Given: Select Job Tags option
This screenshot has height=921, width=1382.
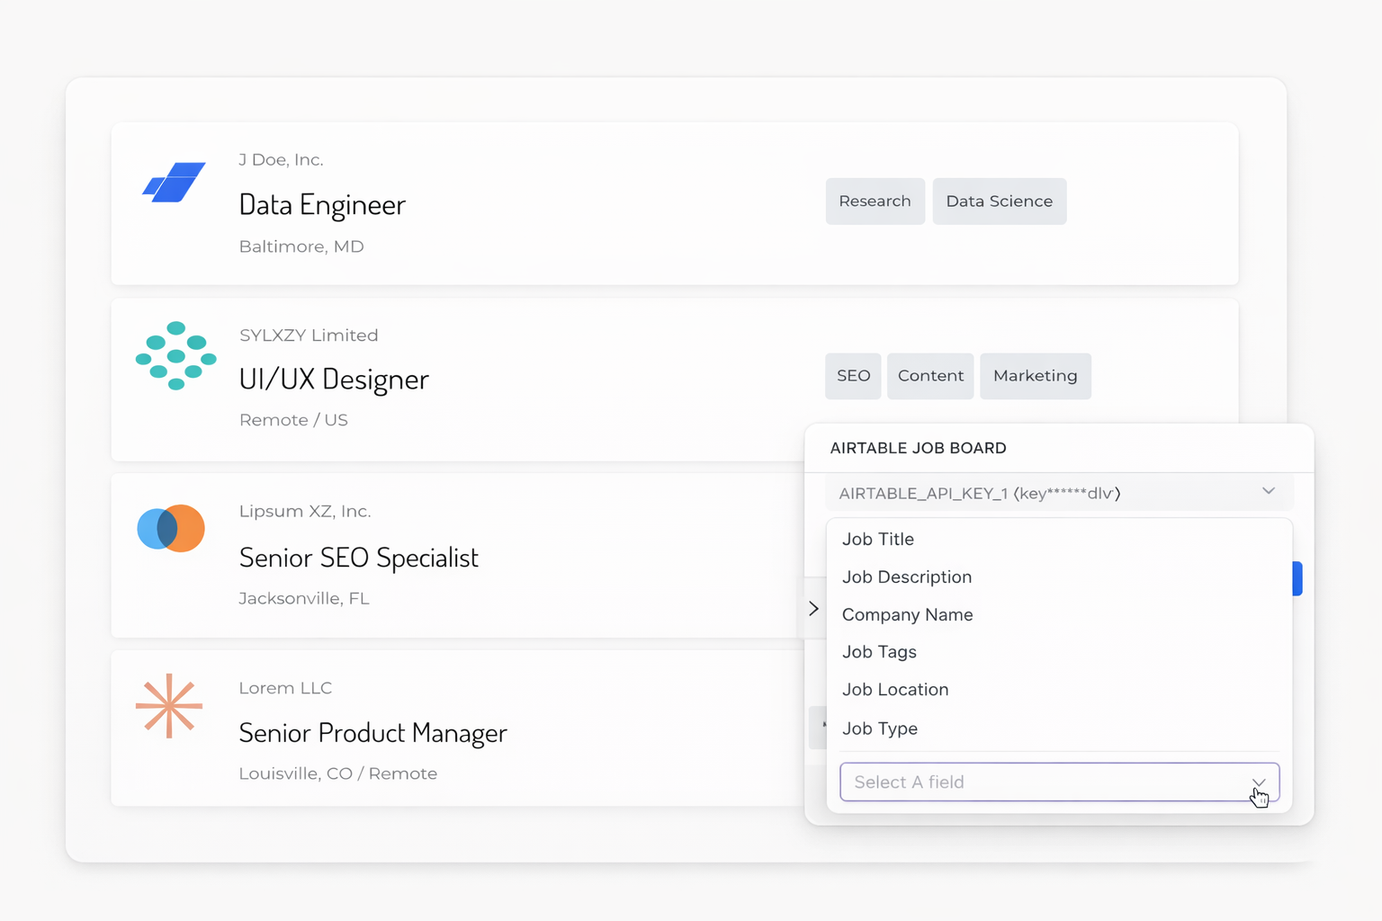Looking at the screenshot, I should click(879, 652).
